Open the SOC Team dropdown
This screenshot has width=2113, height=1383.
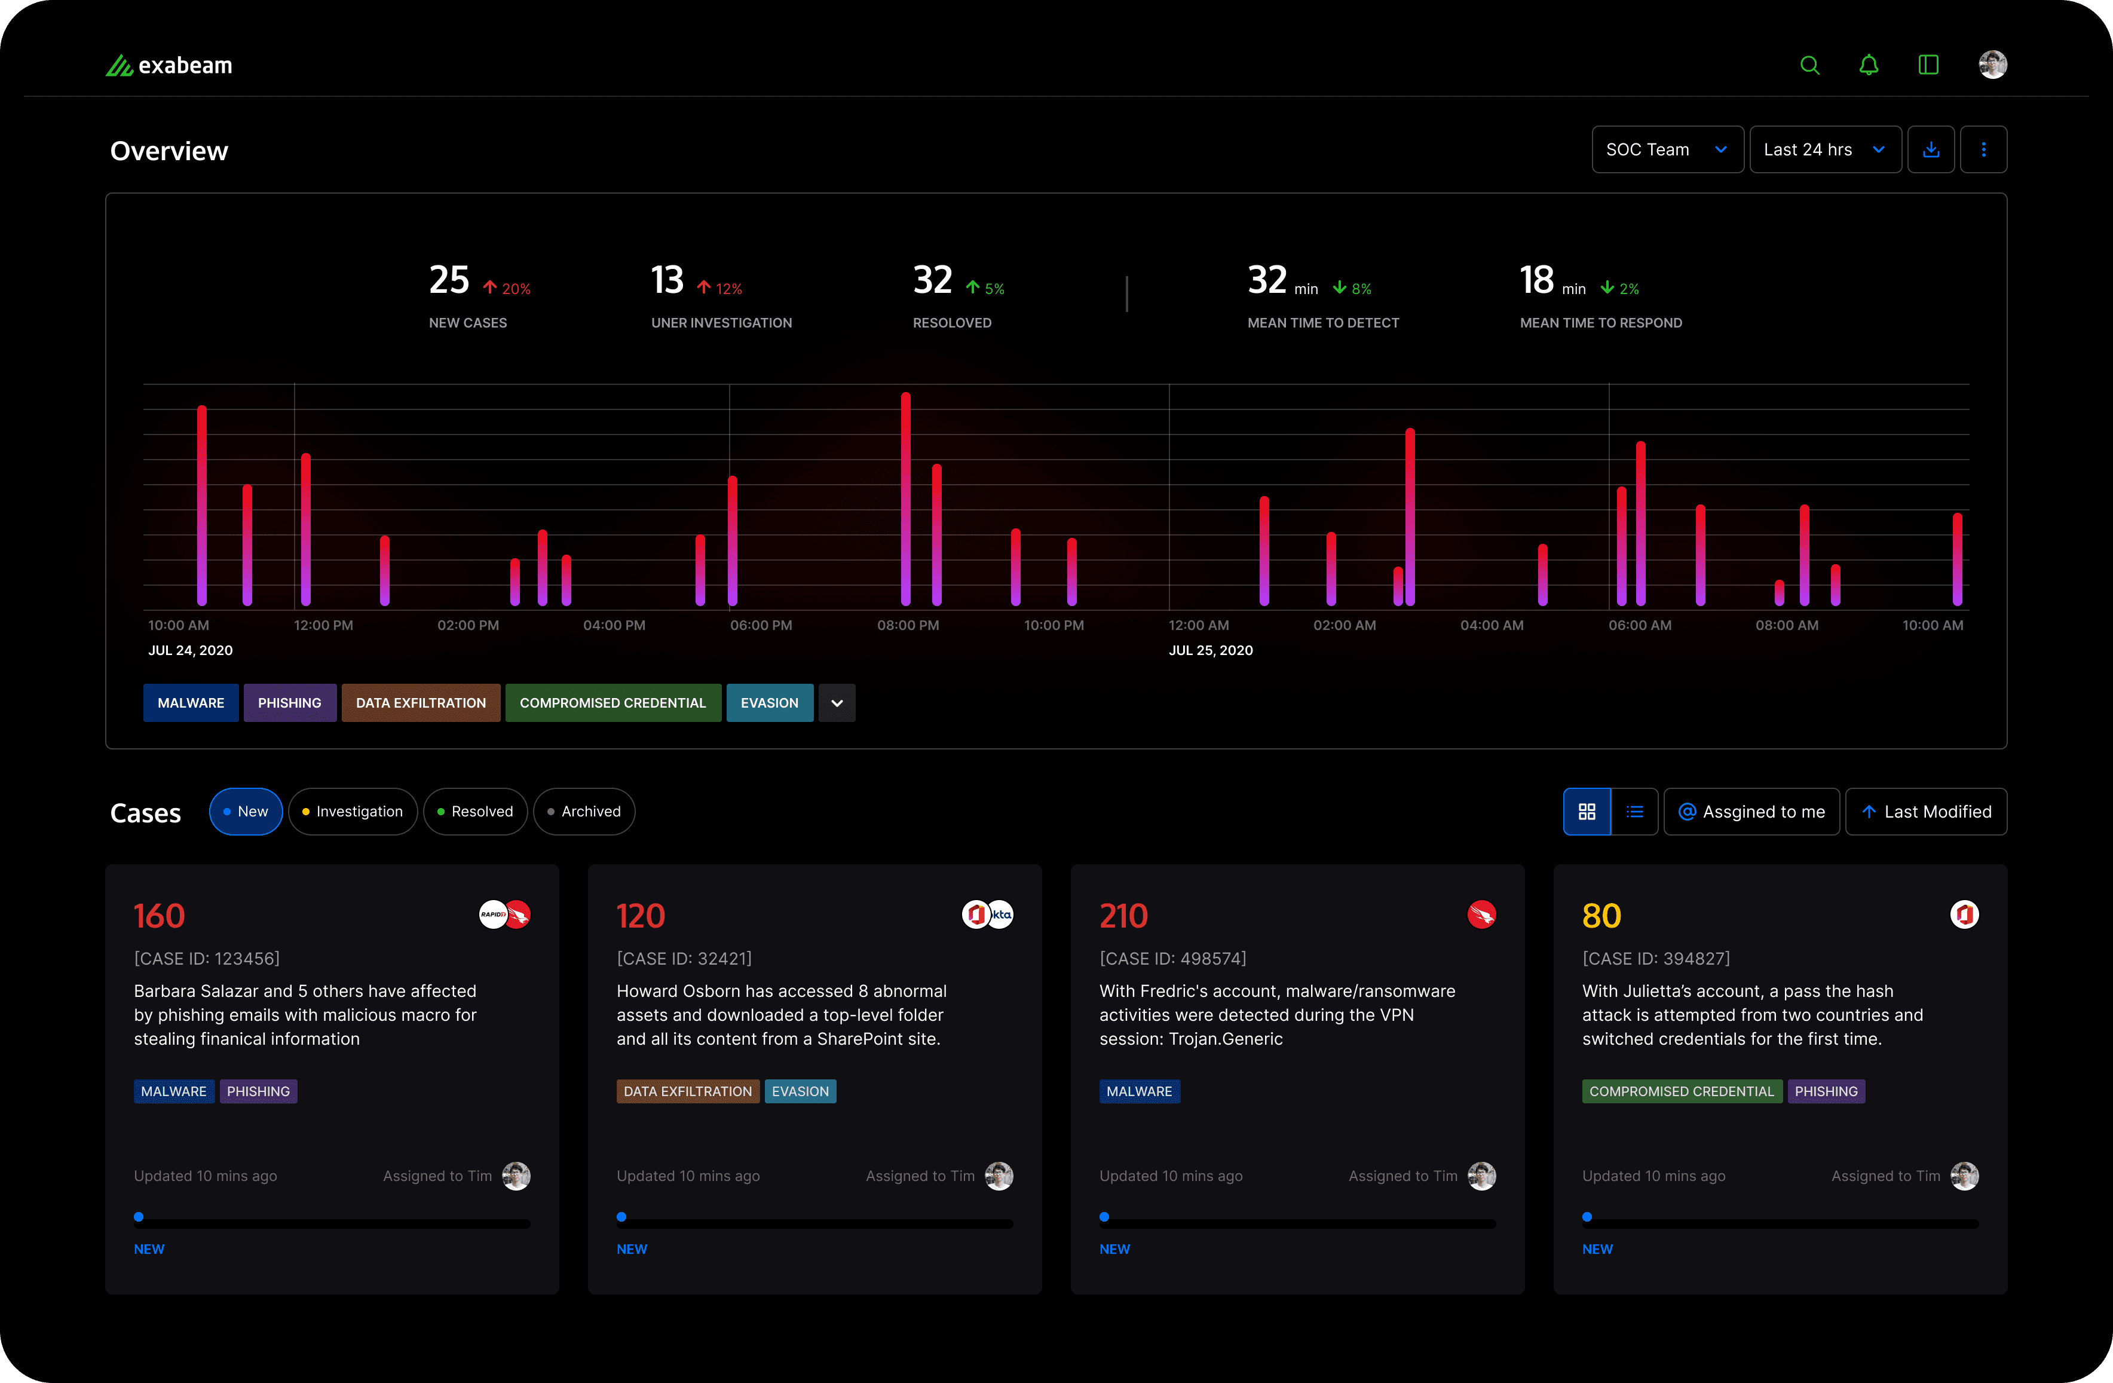pyautogui.click(x=1667, y=150)
